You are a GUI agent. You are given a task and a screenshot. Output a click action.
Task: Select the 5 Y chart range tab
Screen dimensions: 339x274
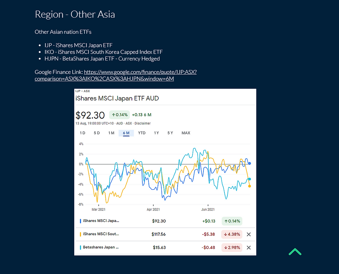[170, 133]
